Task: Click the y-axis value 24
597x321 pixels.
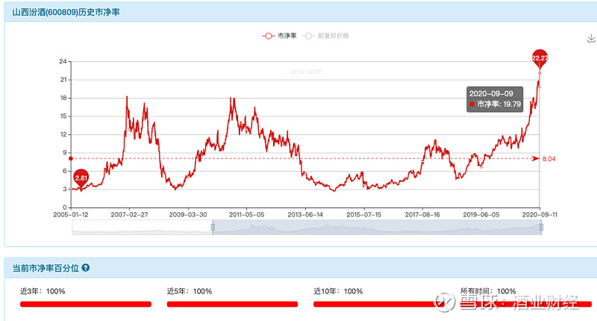Action: pos(63,61)
